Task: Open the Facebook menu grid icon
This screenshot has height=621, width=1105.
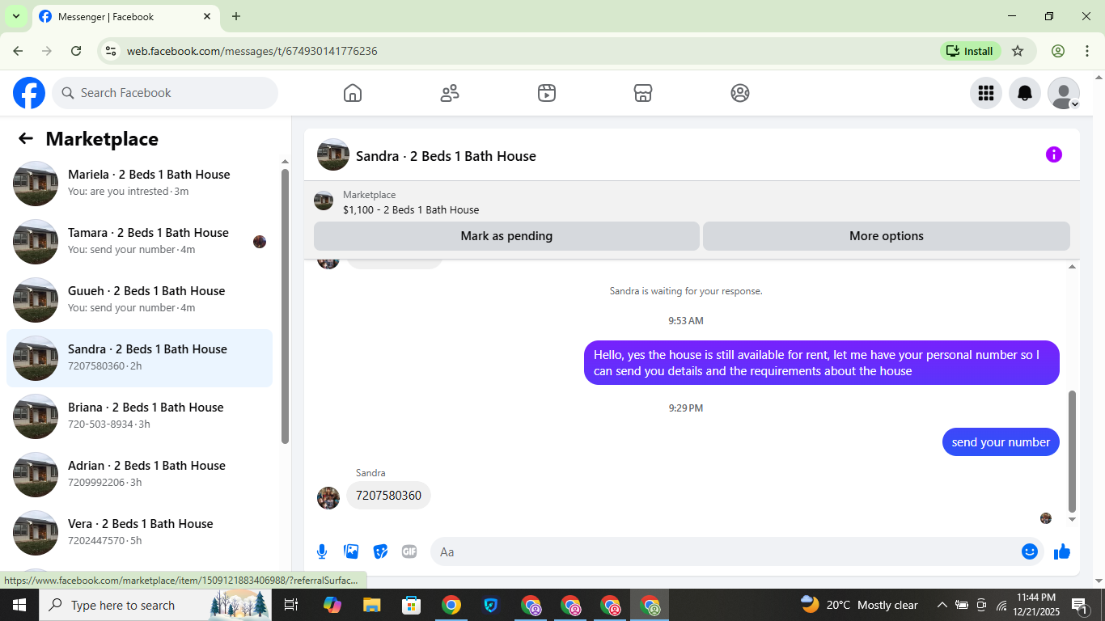Action: (986, 93)
